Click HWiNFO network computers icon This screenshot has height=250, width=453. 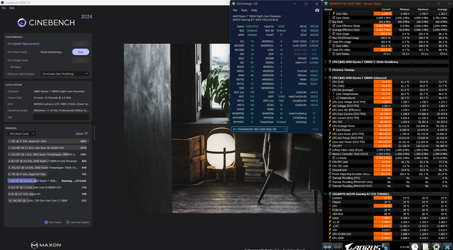coord(385,246)
